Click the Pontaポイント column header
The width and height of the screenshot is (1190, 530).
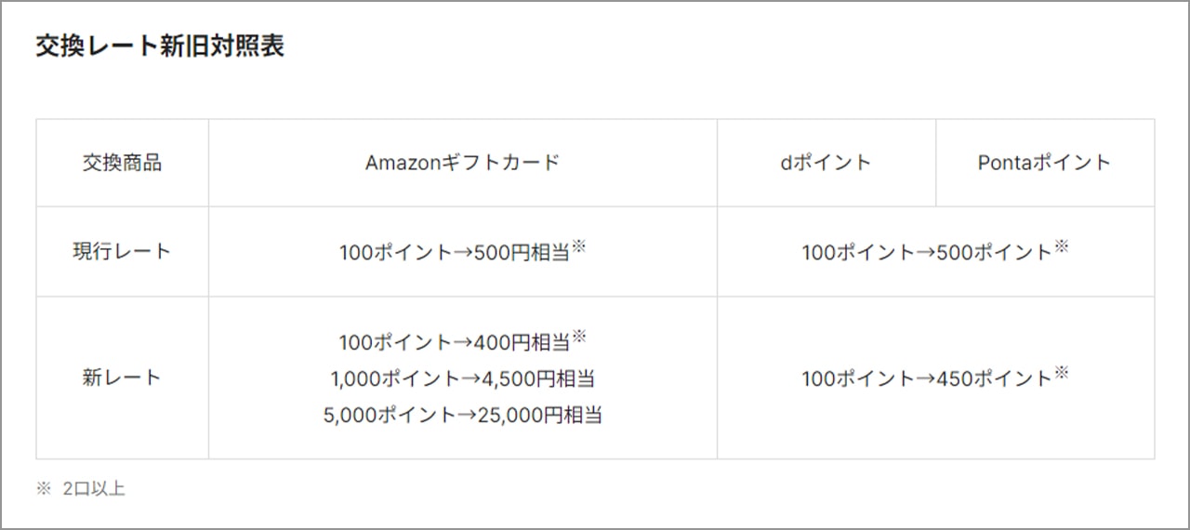tap(1044, 163)
